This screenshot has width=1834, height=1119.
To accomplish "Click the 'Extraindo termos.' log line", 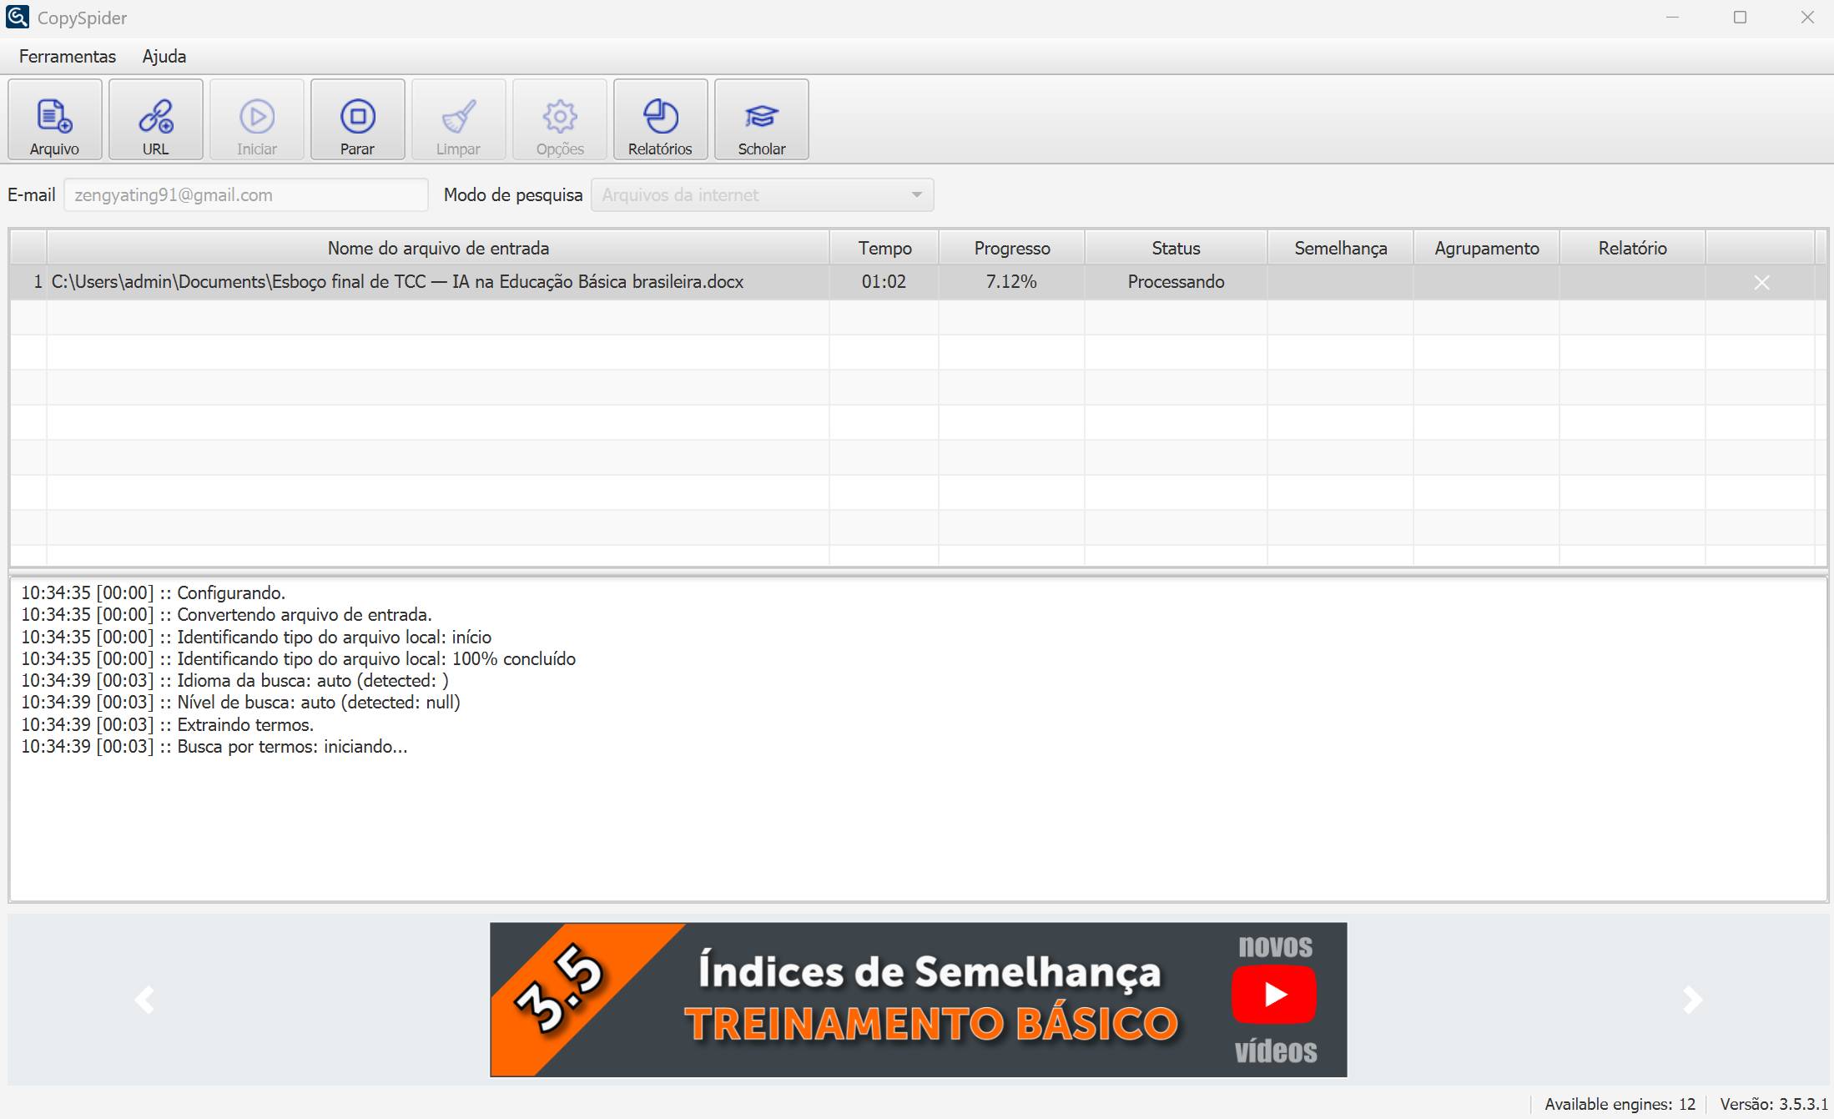I will (x=167, y=724).
